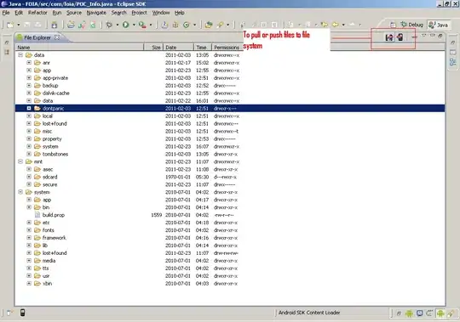Sort by the Size column header
Screen dimensions: 460x322
coord(153,47)
